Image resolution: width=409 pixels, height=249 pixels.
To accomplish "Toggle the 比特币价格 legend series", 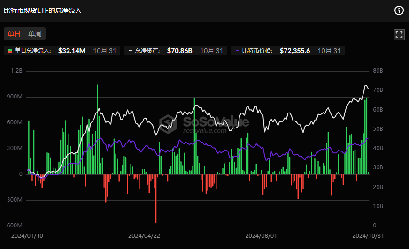I will [x=288, y=51].
